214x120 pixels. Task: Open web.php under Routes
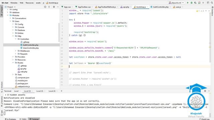point(24,72)
